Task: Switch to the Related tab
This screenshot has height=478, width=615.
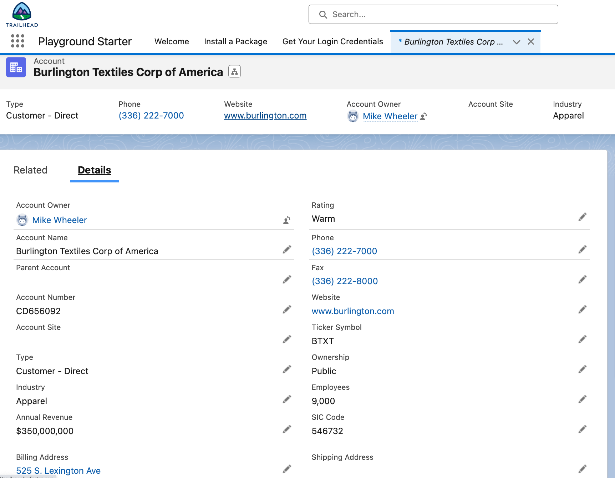Action: coord(31,170)
